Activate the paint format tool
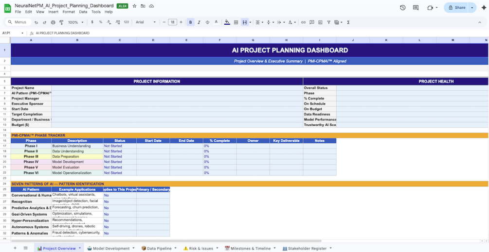 pyautogui.click(x=61, y=22)
